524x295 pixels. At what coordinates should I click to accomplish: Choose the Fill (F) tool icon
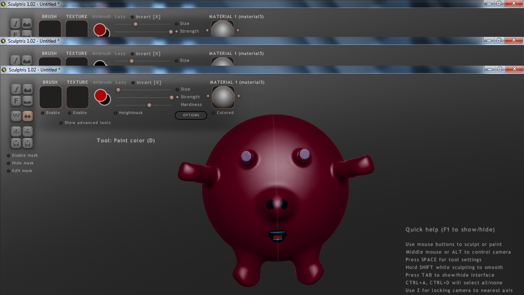[x=16, y=101]
